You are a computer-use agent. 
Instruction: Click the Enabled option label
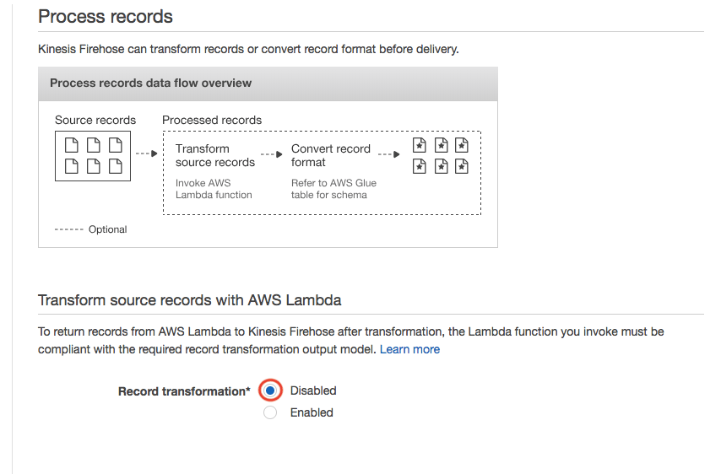point(312,412)
